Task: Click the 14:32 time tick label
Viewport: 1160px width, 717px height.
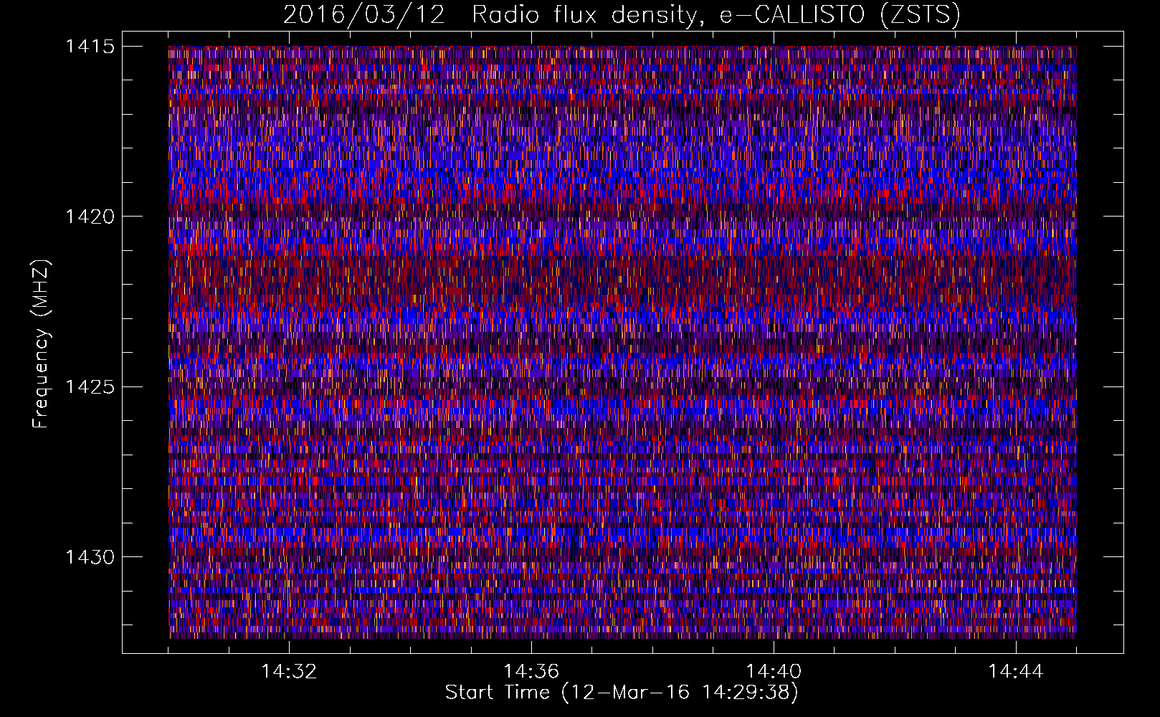Action: 289,672
